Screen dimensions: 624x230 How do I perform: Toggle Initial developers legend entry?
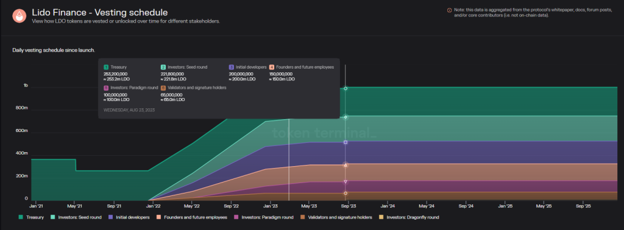coord(129,217)
